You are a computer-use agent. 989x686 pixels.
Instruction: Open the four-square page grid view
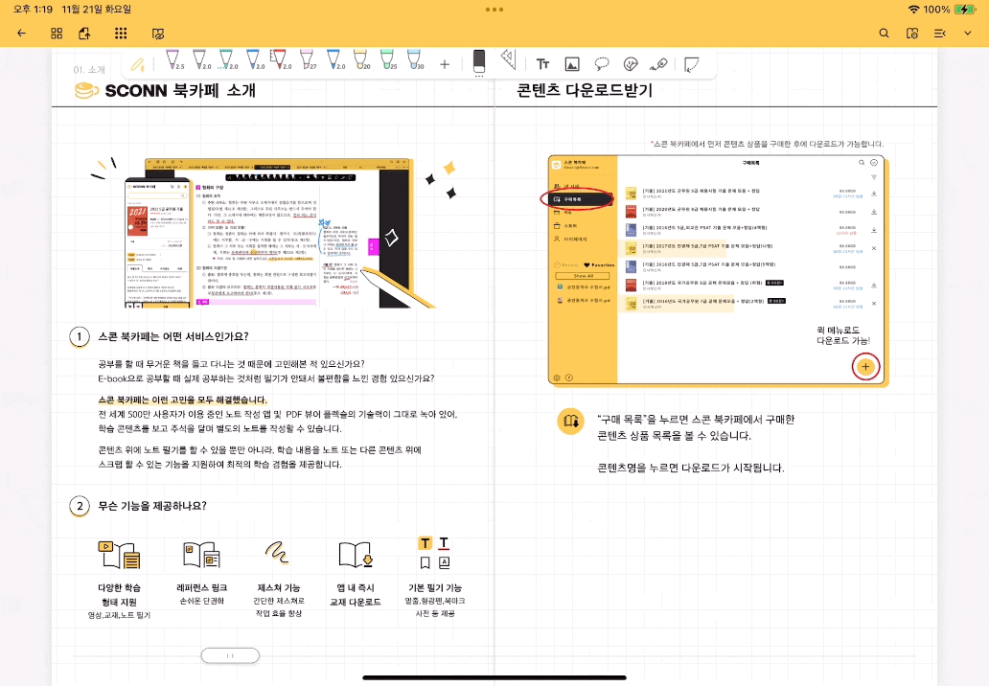[x=57, y=34]
